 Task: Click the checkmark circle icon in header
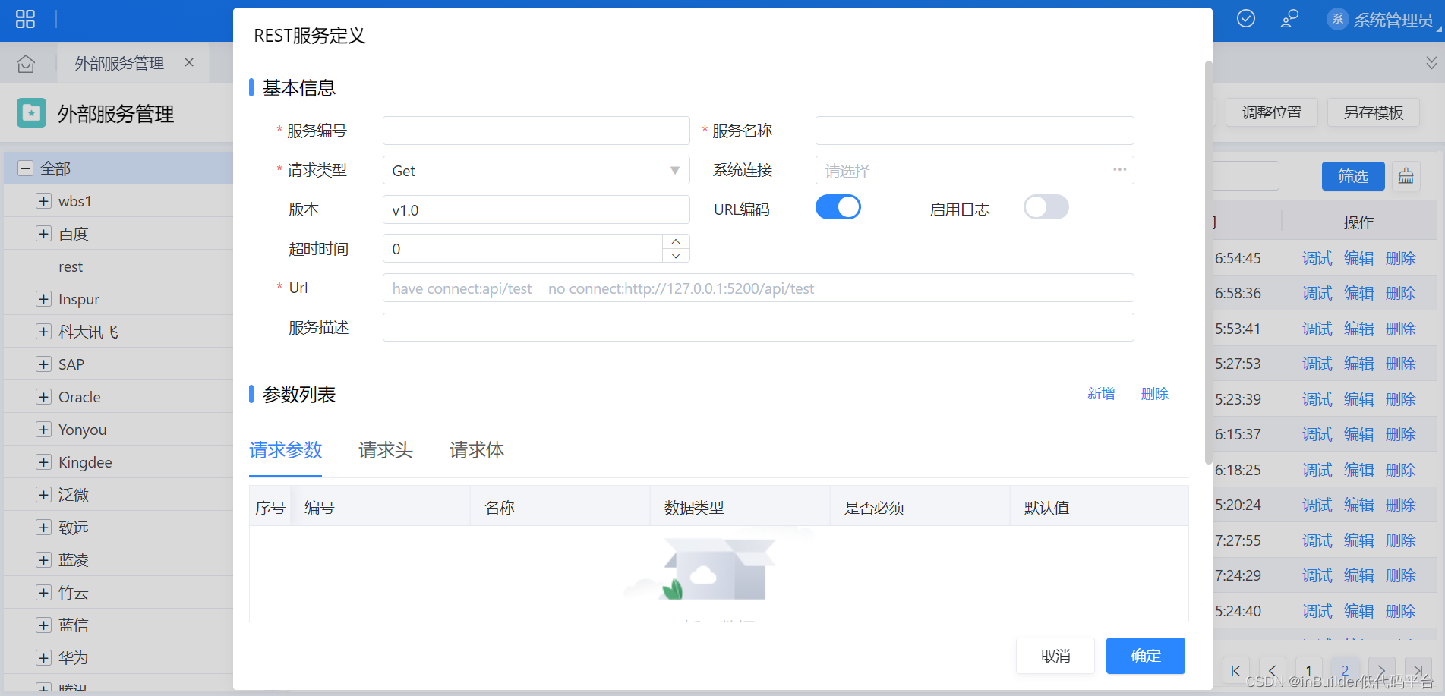tap(1246, 18)
